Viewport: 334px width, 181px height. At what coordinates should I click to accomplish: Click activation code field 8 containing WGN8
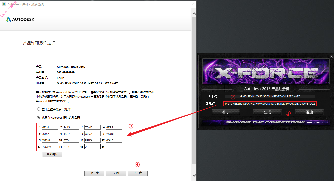114,134
